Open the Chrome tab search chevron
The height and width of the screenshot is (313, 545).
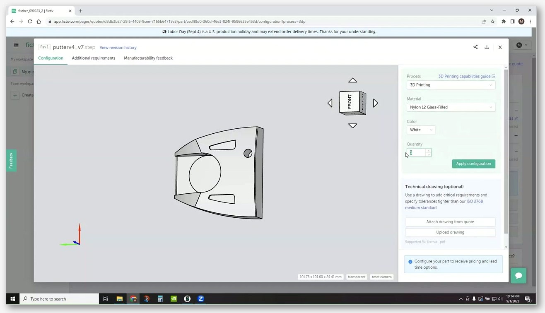[492, 10]
